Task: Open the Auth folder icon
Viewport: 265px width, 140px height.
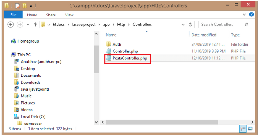Action: click(x=109, y=44)
